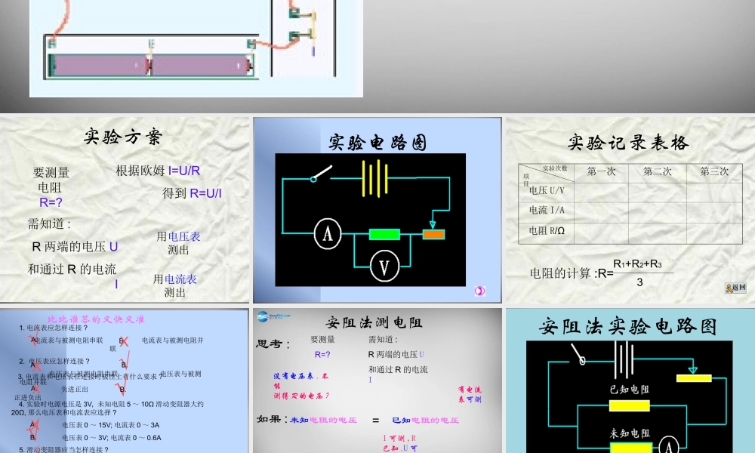Click the voltmeter V symbol in 实验电路图
Viewport: 755px width, 453px height.
tap(384, 267)
